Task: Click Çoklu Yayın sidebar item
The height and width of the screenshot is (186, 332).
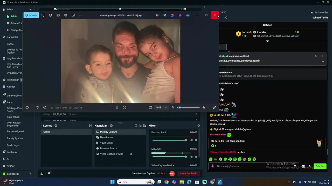Action: click(x=13, y=145)
